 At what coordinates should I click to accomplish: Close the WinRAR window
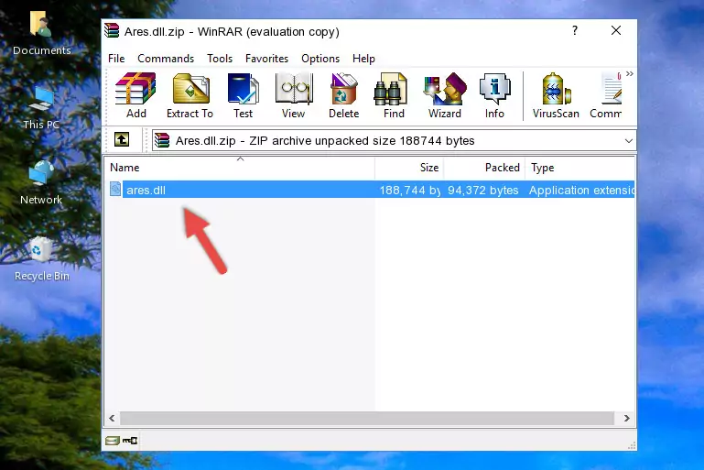click(616, 30)
